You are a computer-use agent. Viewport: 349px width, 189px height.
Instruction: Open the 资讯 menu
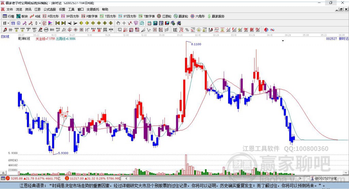(28, 9)
